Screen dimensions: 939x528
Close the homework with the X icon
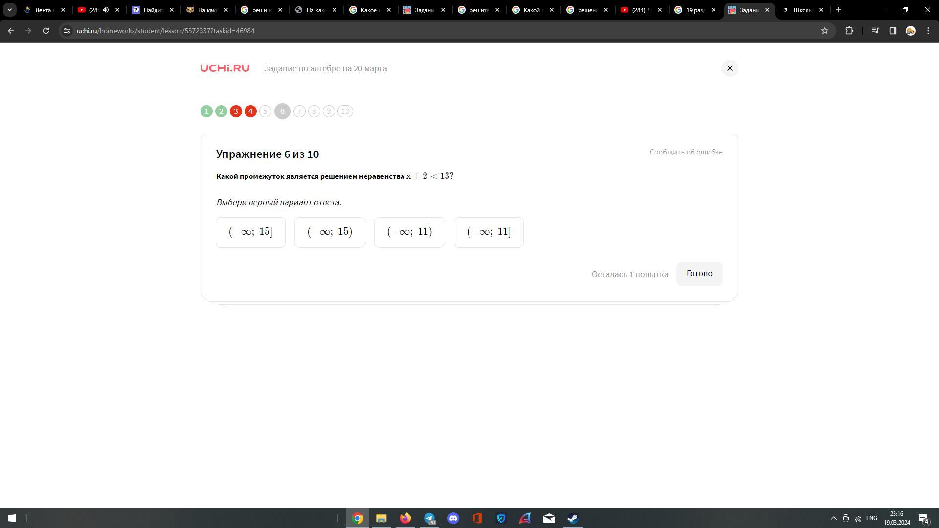[730, 68]
